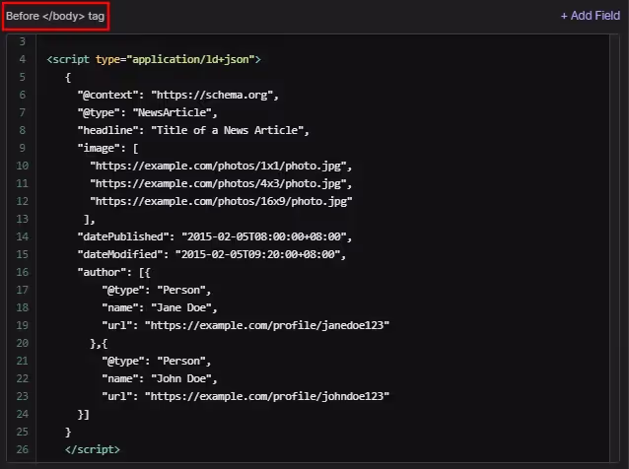The width and height of the screenshot is (629, 469).
Task: Click the "@context" schema.org line
Action: (x=177, y=95)
